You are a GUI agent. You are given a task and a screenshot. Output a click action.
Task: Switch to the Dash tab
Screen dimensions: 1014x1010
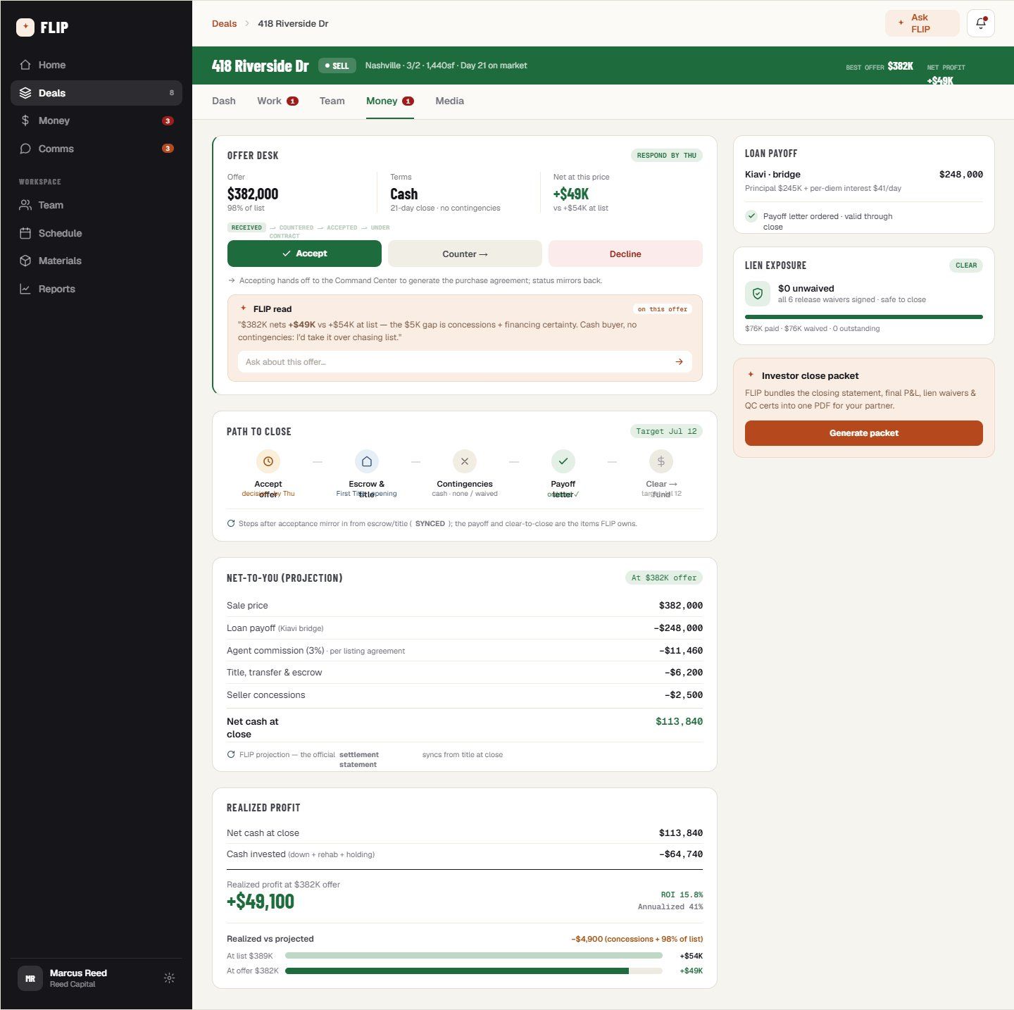[x=224, y=101]
